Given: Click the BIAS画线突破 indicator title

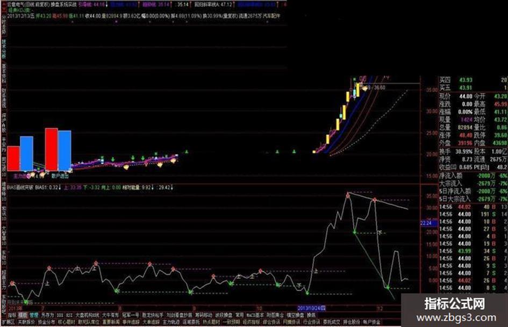Looking at the screenshot, I should pyautogui.click(x=20, y=187).
